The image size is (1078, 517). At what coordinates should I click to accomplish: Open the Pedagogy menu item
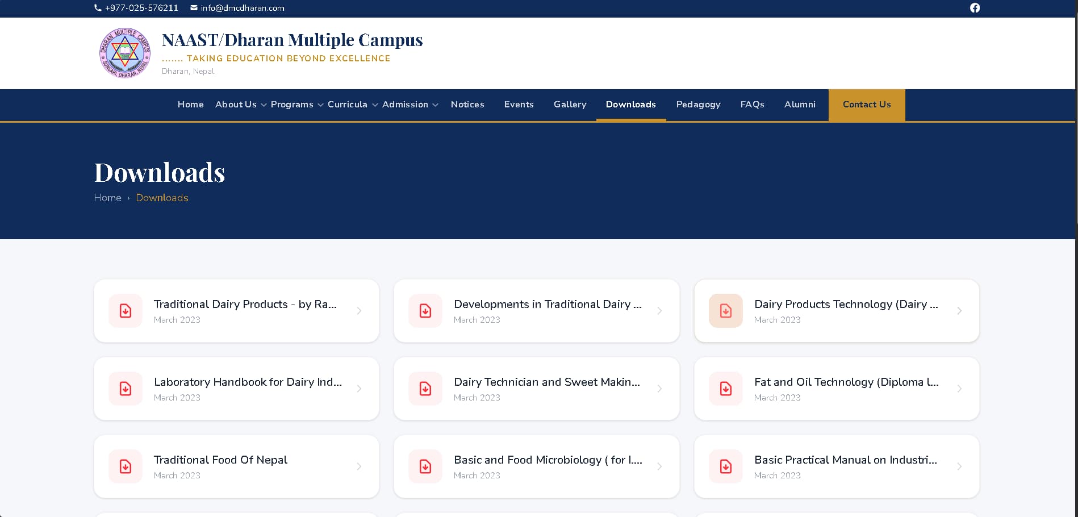pos(699,105)
